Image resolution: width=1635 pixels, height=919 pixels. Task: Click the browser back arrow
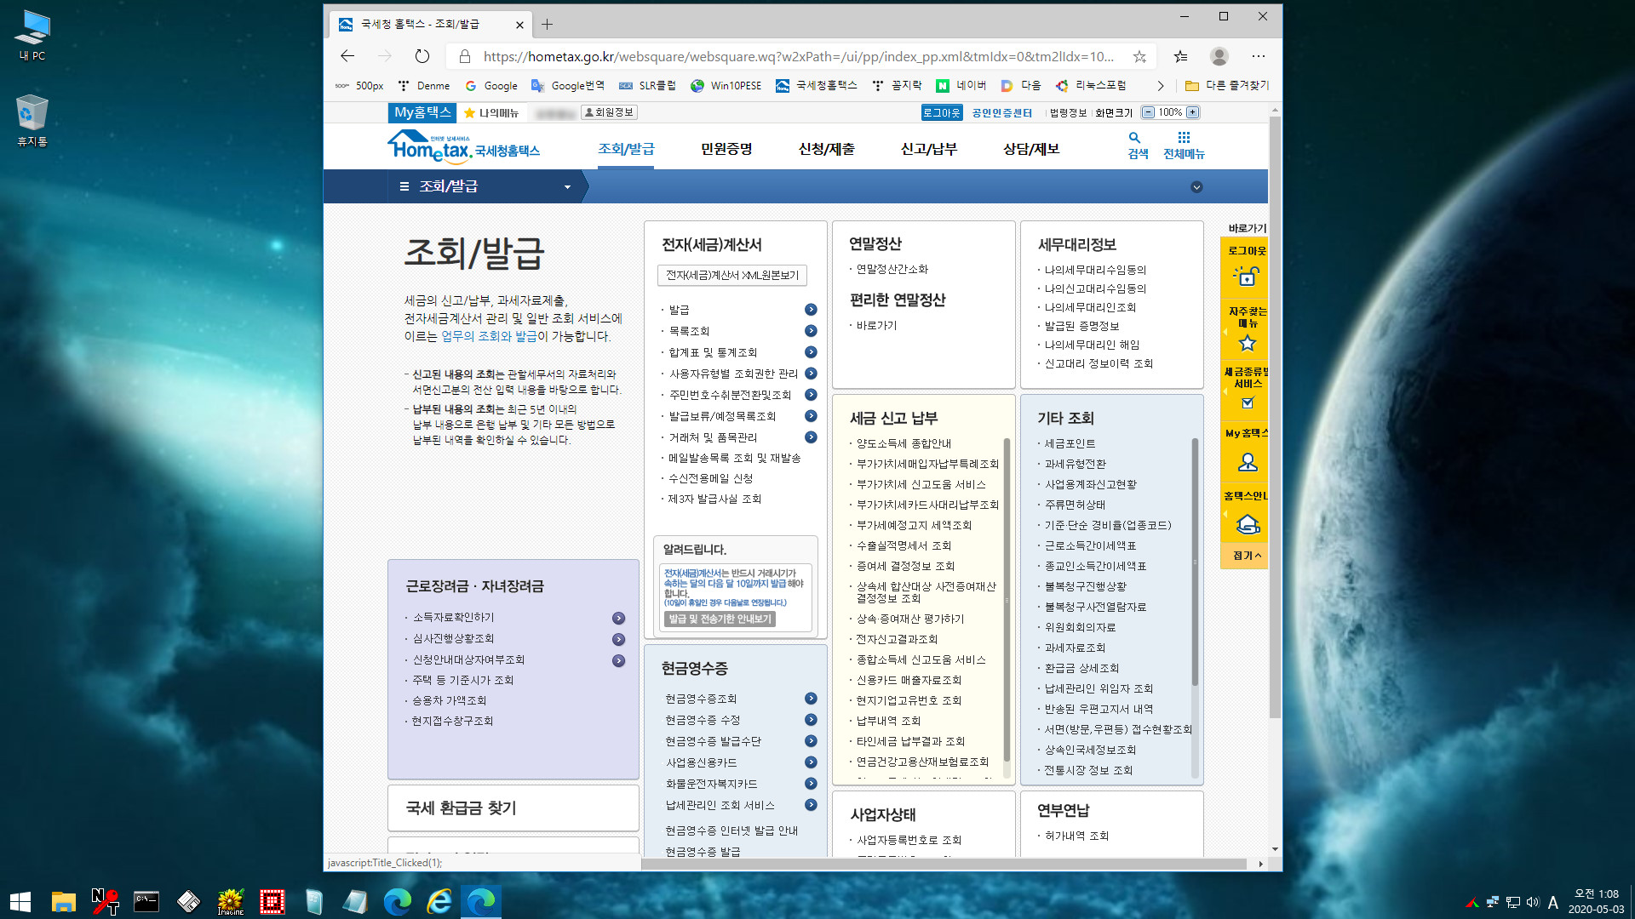[x=347, y=56]
